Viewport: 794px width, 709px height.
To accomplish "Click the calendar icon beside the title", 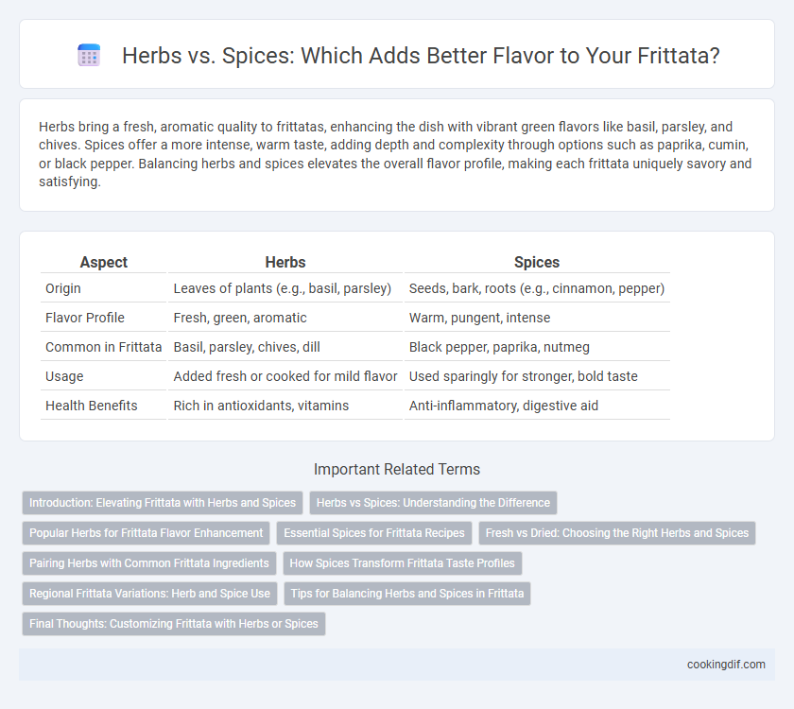I will coord(89,55).
